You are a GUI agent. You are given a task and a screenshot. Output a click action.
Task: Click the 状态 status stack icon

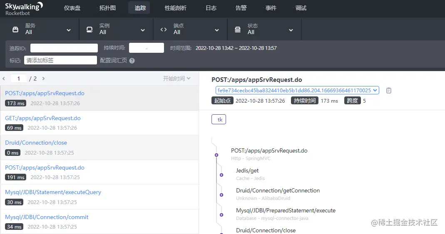238,30
